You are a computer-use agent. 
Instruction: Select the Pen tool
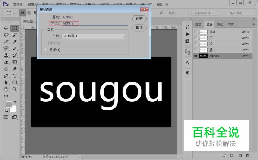click(x=6, y=76)
